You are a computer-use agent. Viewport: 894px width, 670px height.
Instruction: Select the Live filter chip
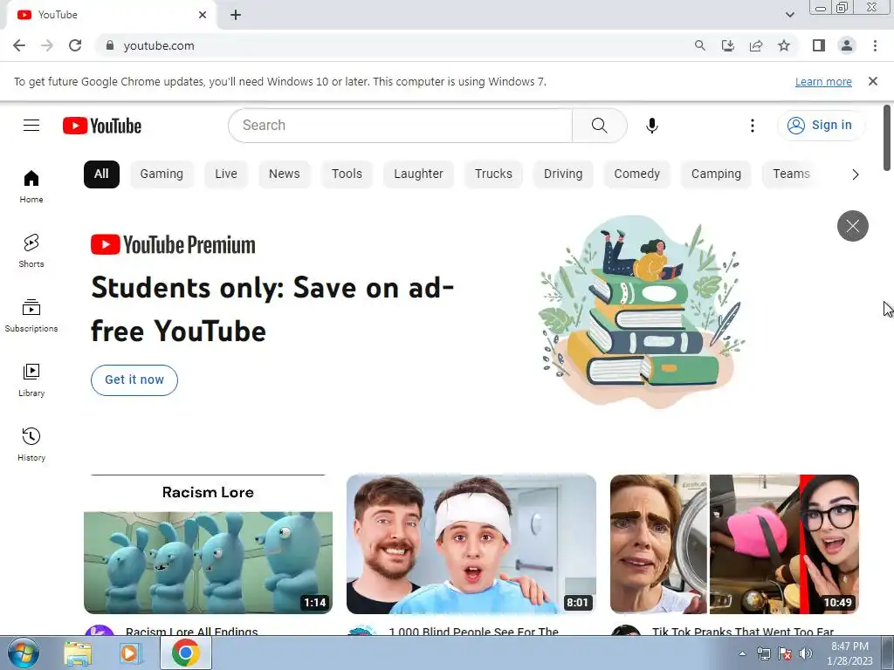[226, 174]
